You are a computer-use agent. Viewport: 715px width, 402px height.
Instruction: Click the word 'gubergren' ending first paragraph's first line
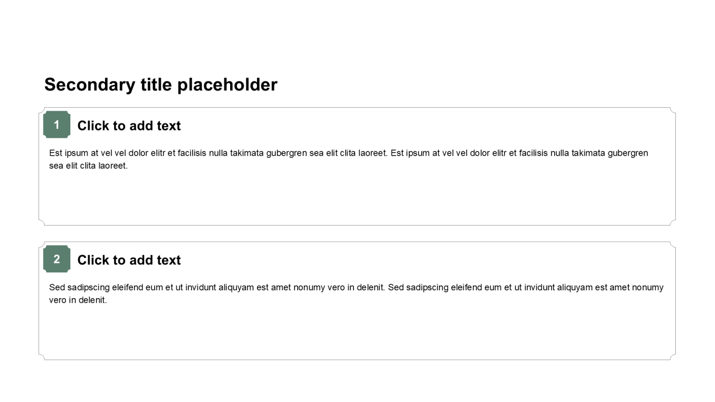628,153
